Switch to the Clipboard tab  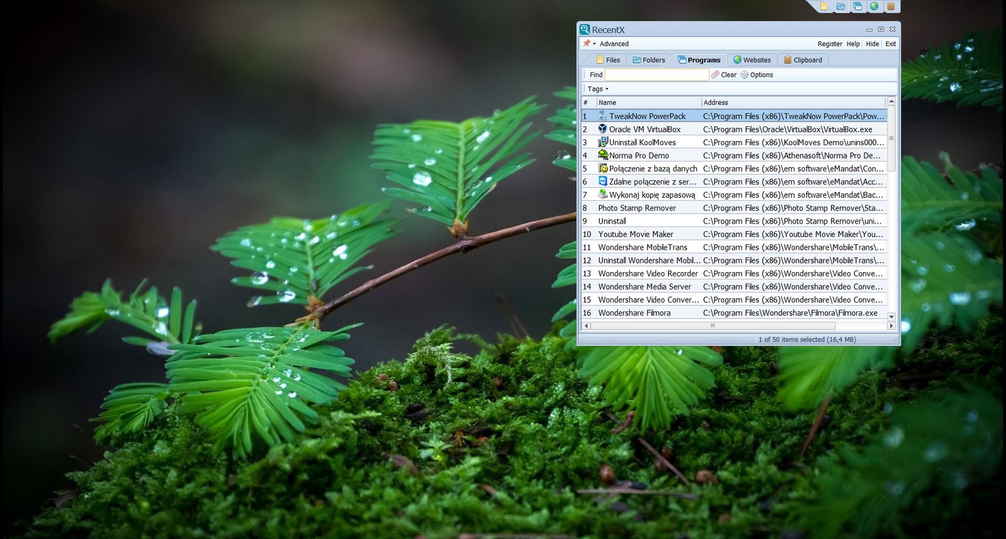tap(802, 60)
